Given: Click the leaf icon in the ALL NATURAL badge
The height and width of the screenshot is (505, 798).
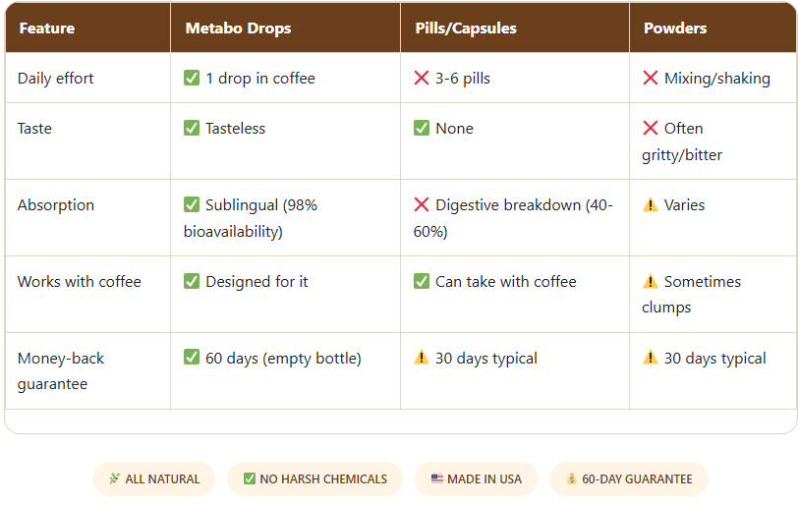Looking at the screenshot, I should [x=115, y=478].
